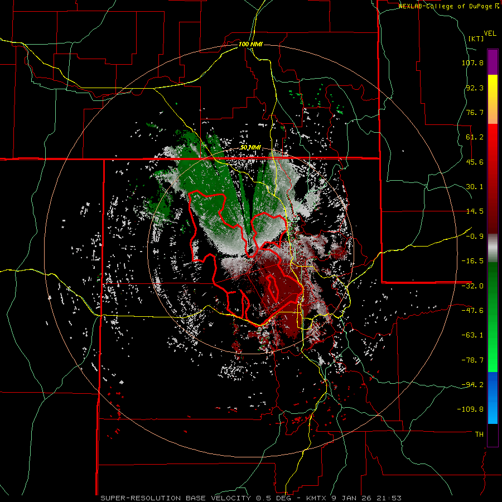
Task: Select the 30.1 knot scale value
Action: [x=475, y=187]
